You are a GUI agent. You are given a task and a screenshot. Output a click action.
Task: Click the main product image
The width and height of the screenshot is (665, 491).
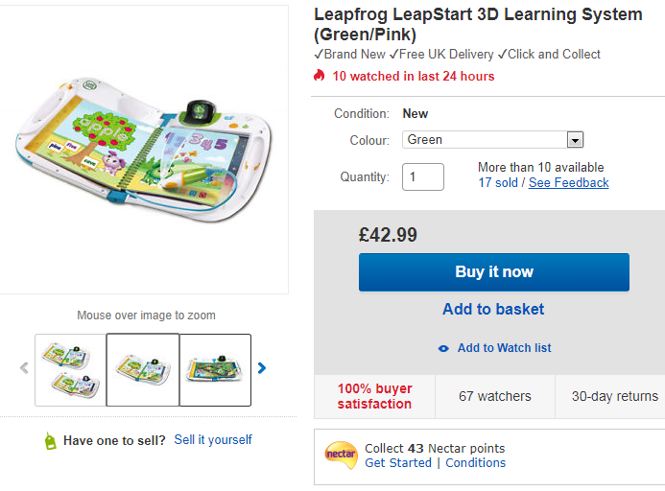144,149
